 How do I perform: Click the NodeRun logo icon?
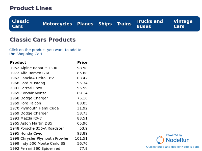(160, 140)
